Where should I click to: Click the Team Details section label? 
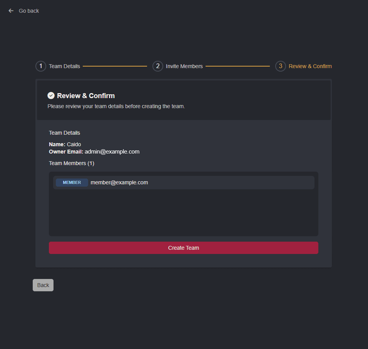pyautogui.click(x=65, y=133)
